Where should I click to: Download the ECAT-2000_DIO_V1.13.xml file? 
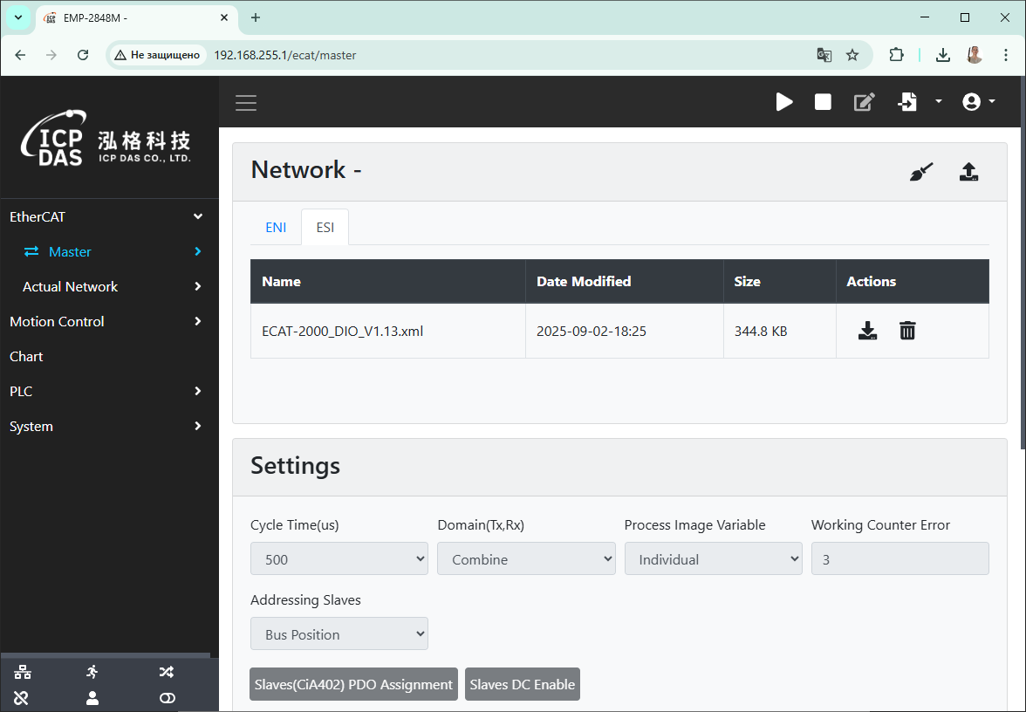pos(867,331)
